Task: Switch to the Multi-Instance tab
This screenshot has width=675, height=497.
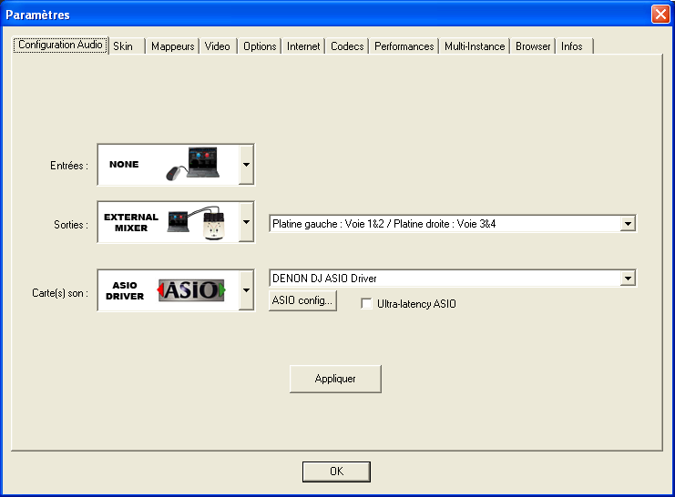Action: click(475, 46)
